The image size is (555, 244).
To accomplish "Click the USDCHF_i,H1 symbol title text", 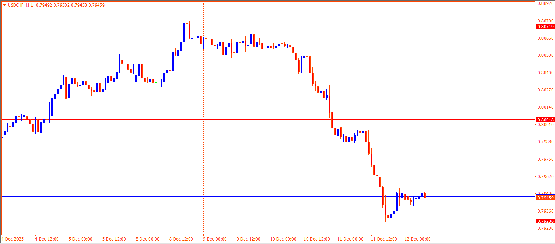I will click(x=20, y=5).
